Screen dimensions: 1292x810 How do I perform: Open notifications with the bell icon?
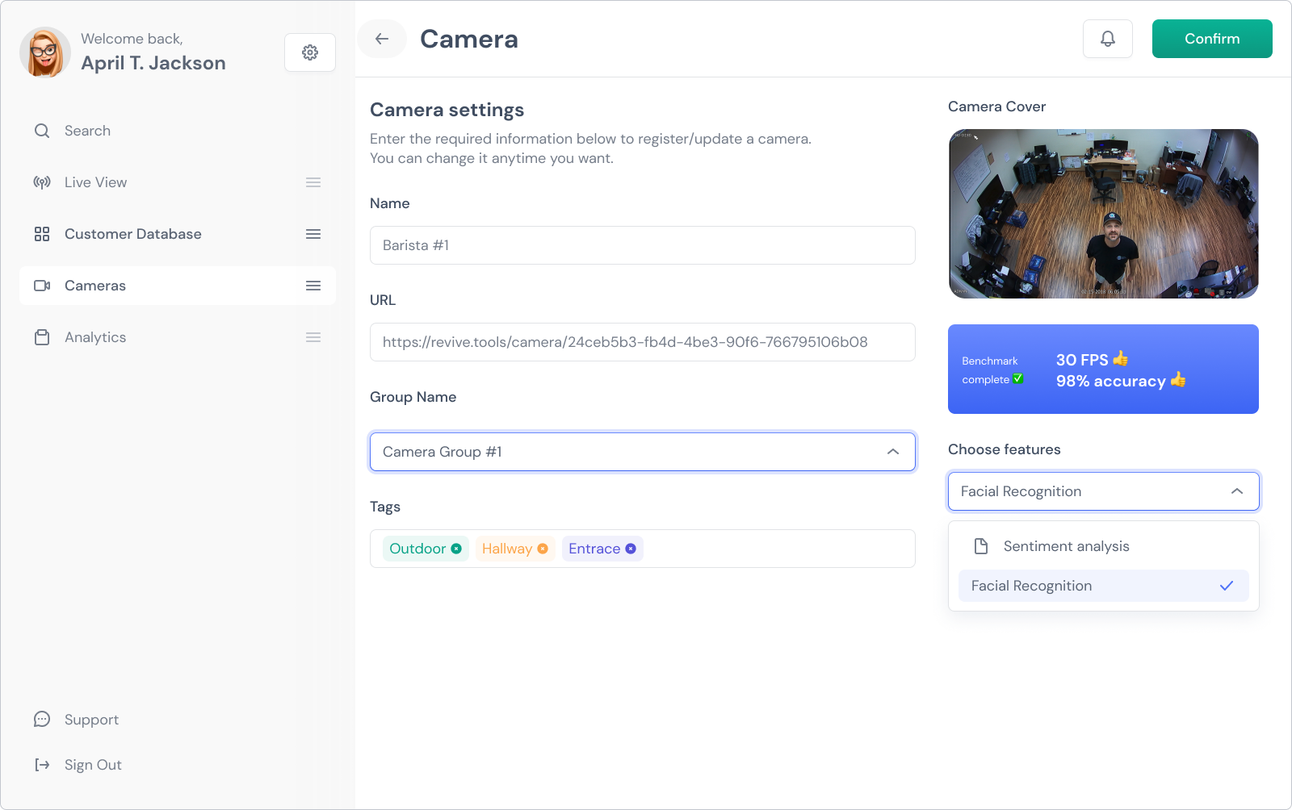[1108, 39]
